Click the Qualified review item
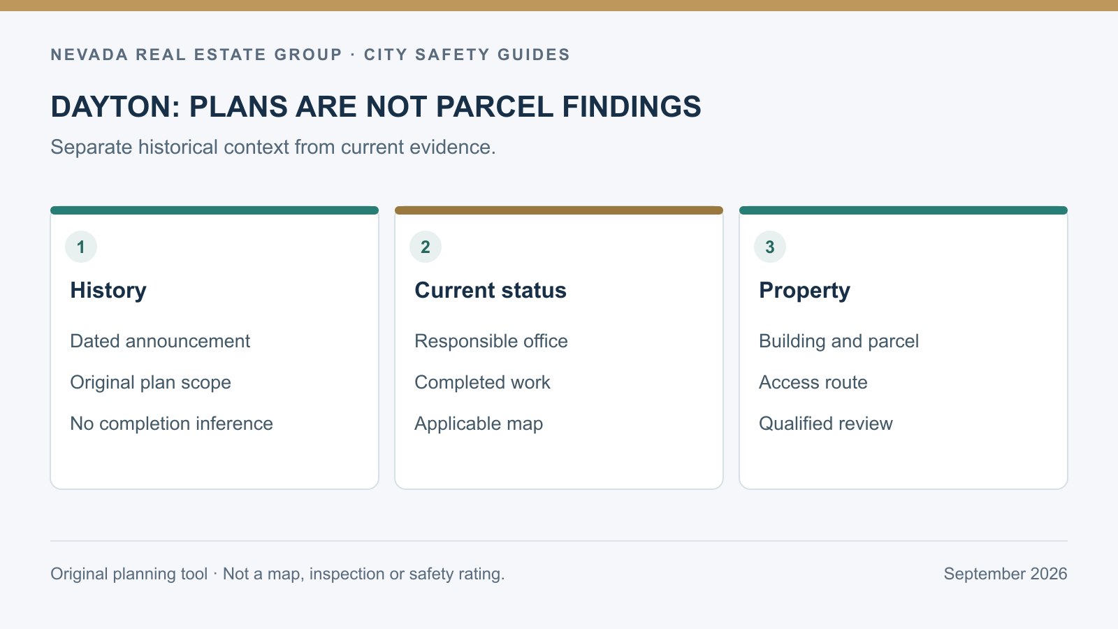This screenshot has height=629, width=1118. (x=826, y=424)
